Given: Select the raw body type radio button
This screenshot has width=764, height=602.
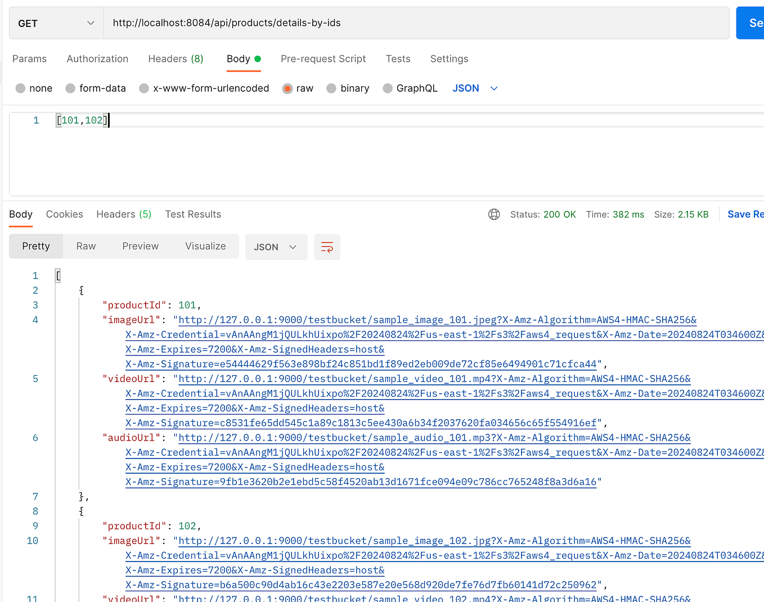Looking at the screenshot, I should click(x=287, y=88).
